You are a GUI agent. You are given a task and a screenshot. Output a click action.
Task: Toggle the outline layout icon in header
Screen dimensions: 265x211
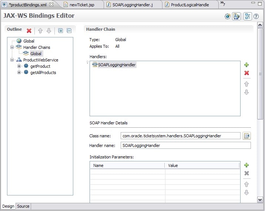point(248,16)
